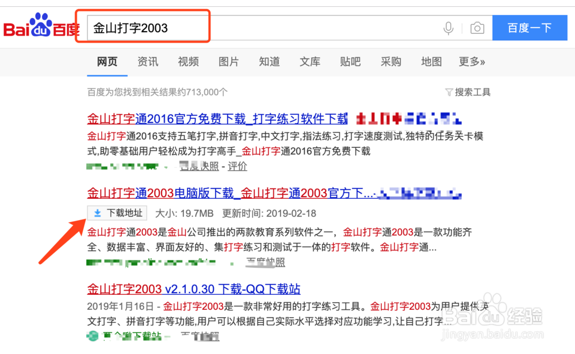The width and height of the screenshot is (575, 354).
Task: Open the 视频 video search section
Action: point(188,61)
